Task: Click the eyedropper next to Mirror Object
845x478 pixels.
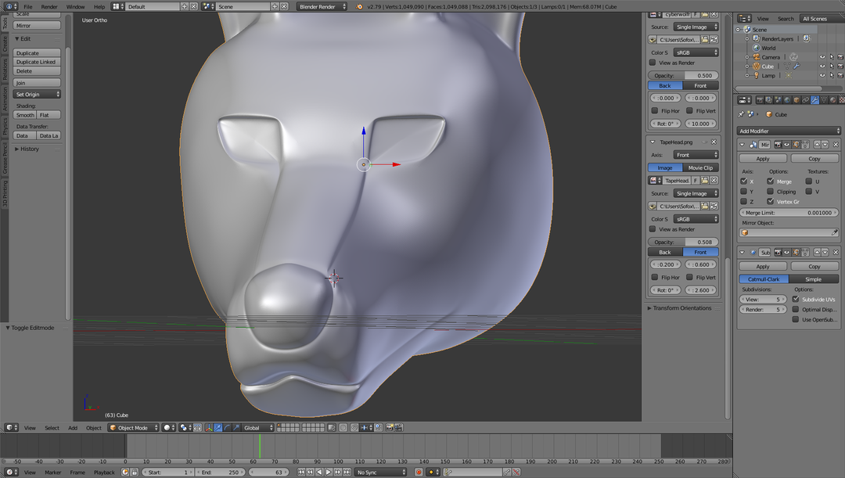Action: [835, 232]
